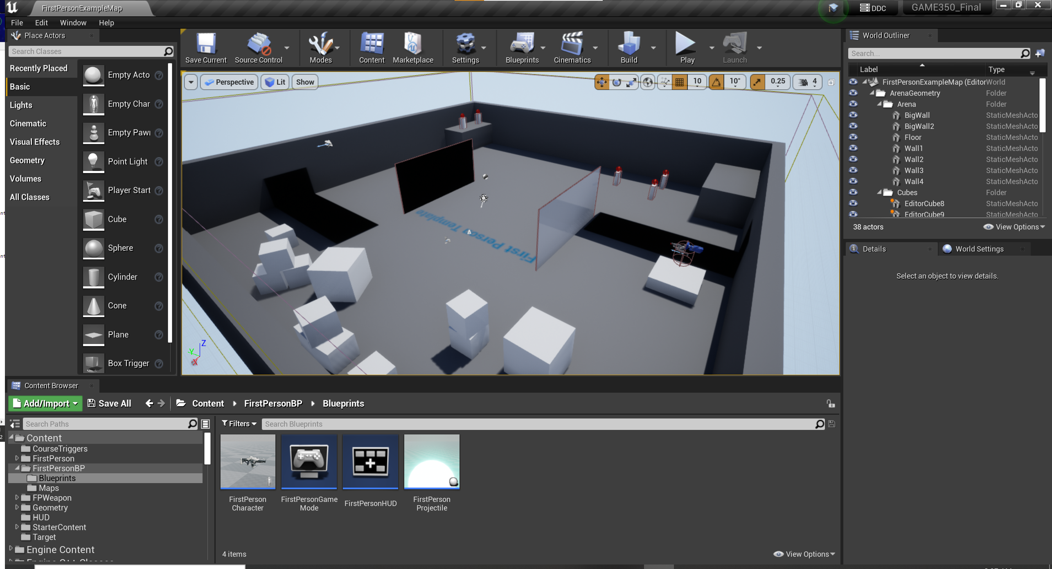Hide BigWall using its eye icon
The width and height of the screenshot is (1052, 569).
tap(853, 115)
